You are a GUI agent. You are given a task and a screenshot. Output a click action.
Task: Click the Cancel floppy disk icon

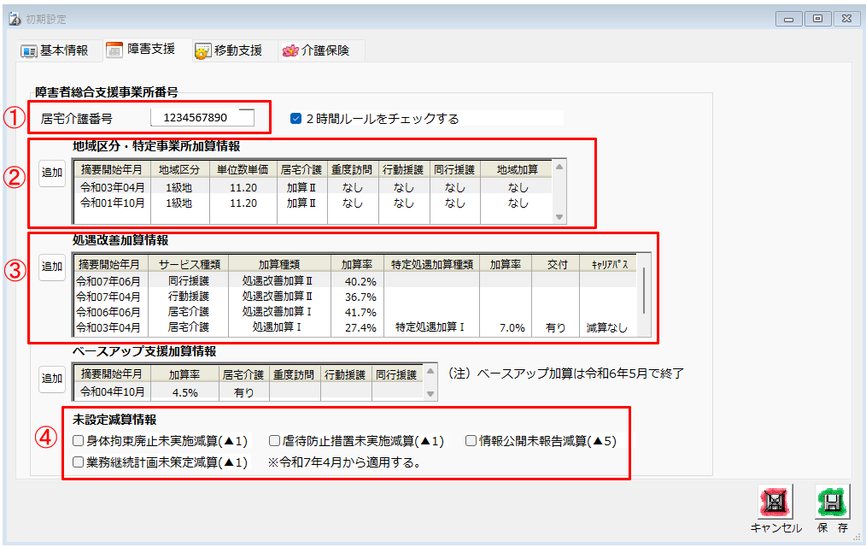(x=775, y=503)
